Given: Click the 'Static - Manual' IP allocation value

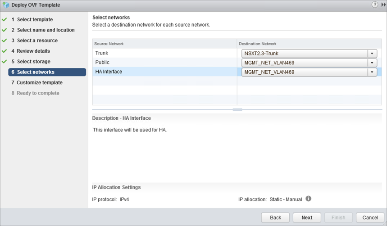Looking at the screenshot, I should 286,199.
